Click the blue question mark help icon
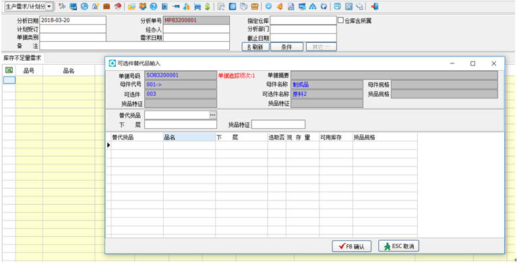 pyautogui.click(x=153, y=6)
